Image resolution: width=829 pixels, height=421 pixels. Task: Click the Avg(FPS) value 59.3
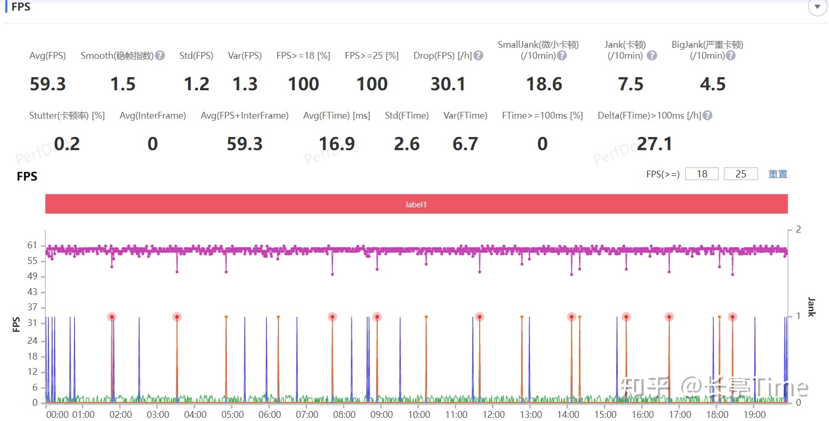click(48, 84)
